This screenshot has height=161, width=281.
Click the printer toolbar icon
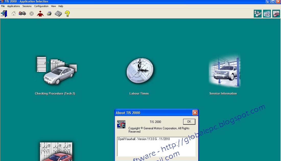[x=49, y=14]
